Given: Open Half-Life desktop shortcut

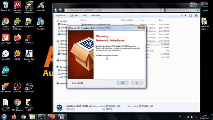Looking at the screenshot, I should 17,87.
